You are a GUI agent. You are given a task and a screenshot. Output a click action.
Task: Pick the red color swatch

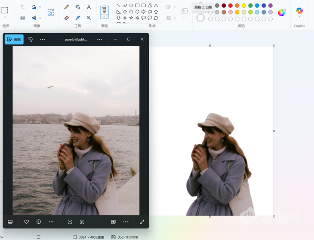[x=231, y=6]
